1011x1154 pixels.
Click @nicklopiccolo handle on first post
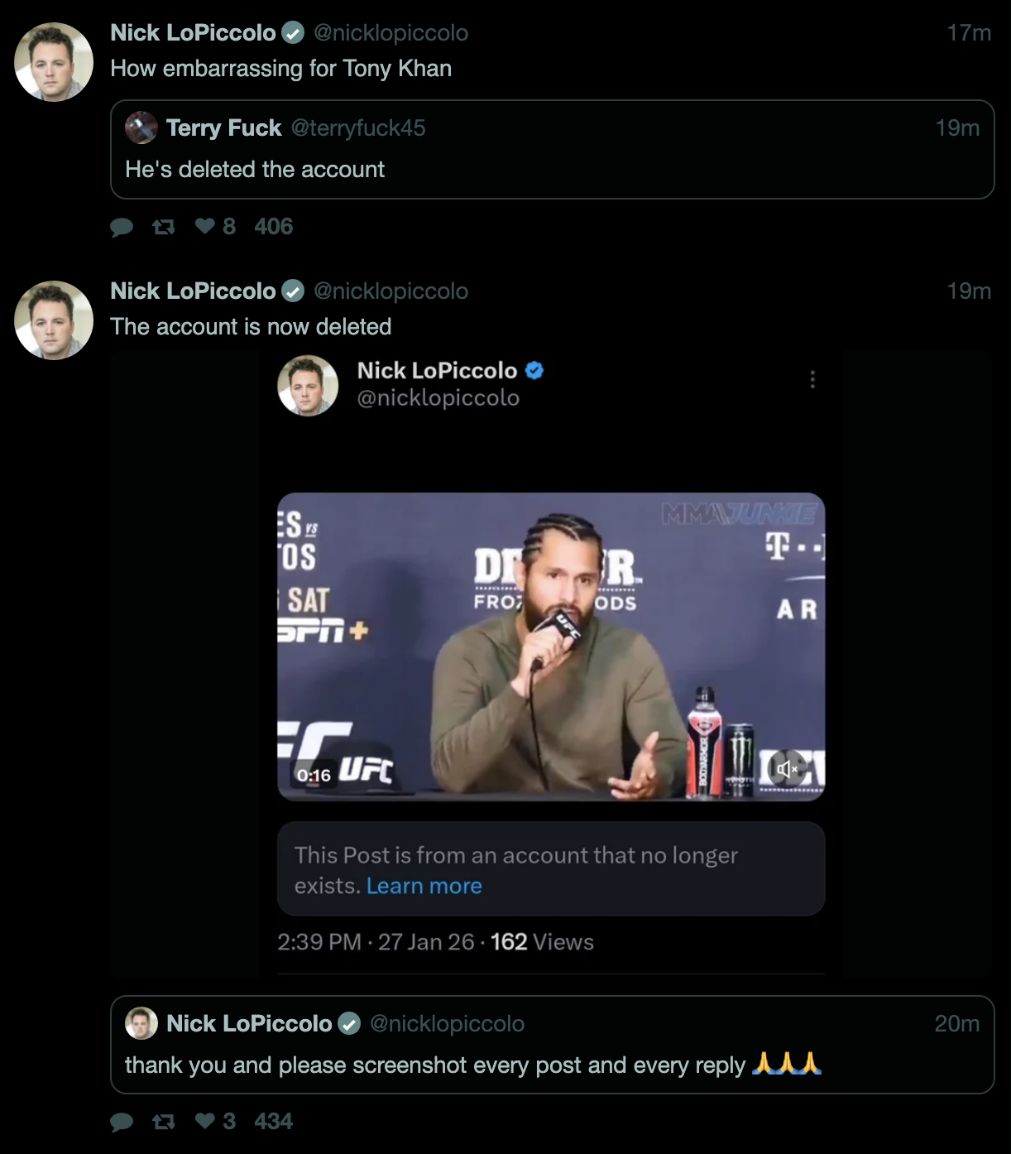coord(391,33)
